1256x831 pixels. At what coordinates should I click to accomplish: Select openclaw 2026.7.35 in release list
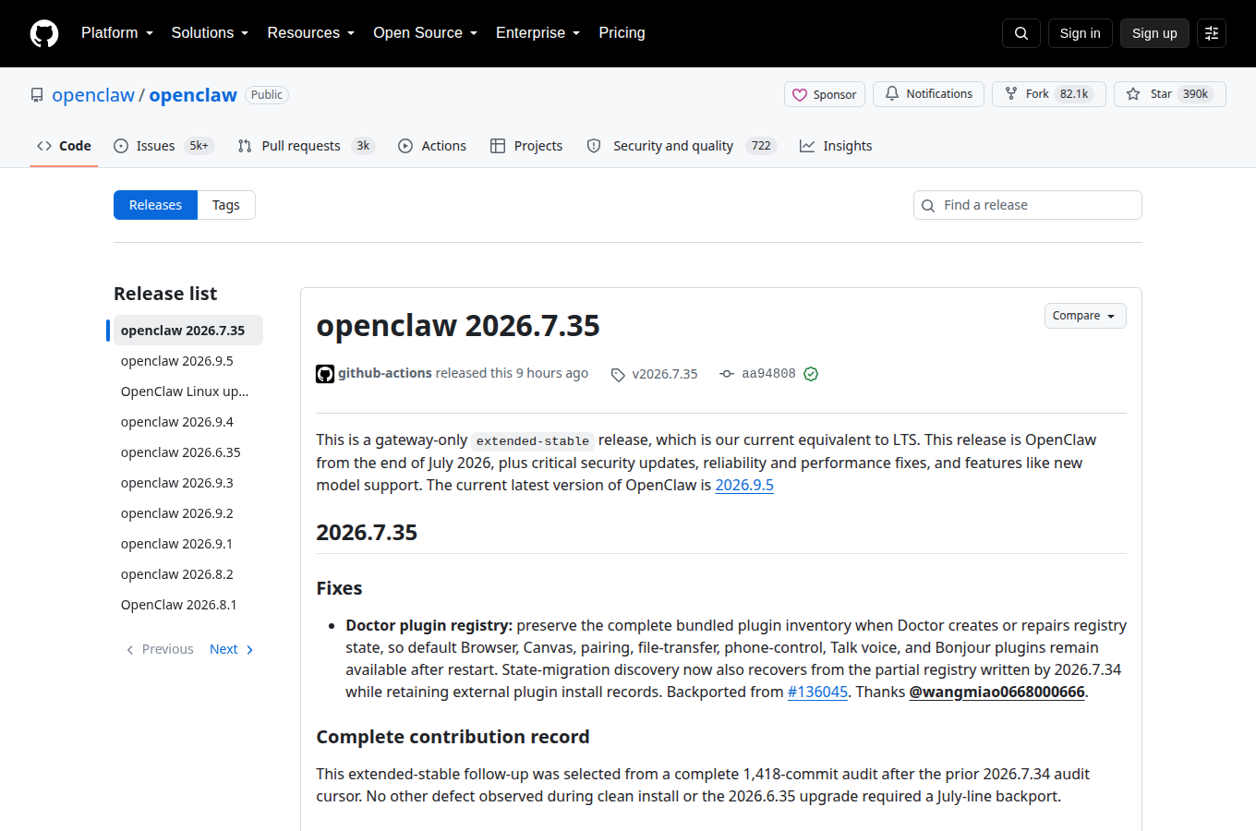pyautogui.click(x=188, y=331)
